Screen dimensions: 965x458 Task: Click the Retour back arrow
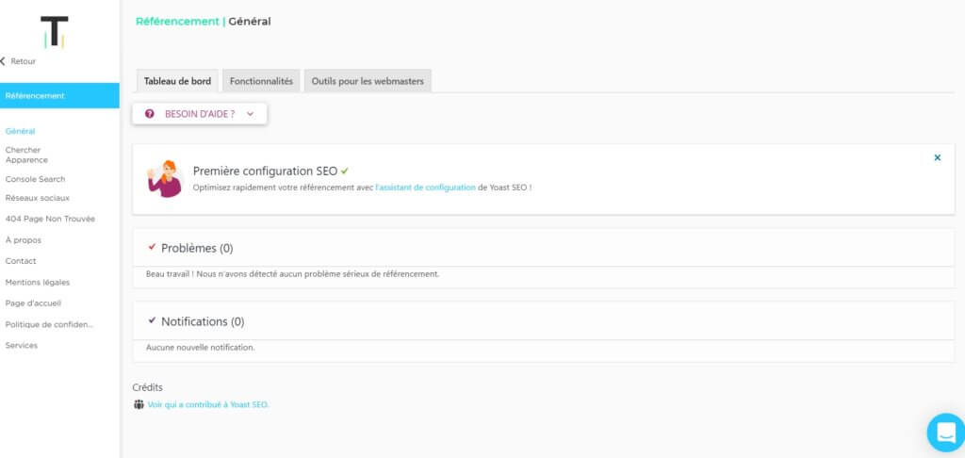click(4, 61)
